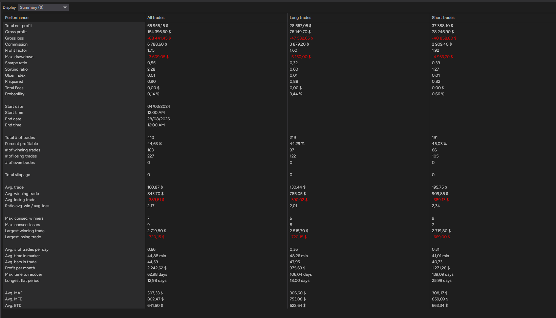The height and width of the screenshot is (318, 556).
Task: Click the Start date value 04/03/2024
Action: point(159,106)
